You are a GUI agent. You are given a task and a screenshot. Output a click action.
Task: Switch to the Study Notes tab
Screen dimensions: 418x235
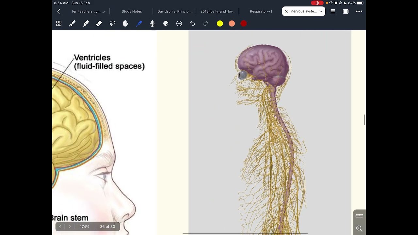132,11
